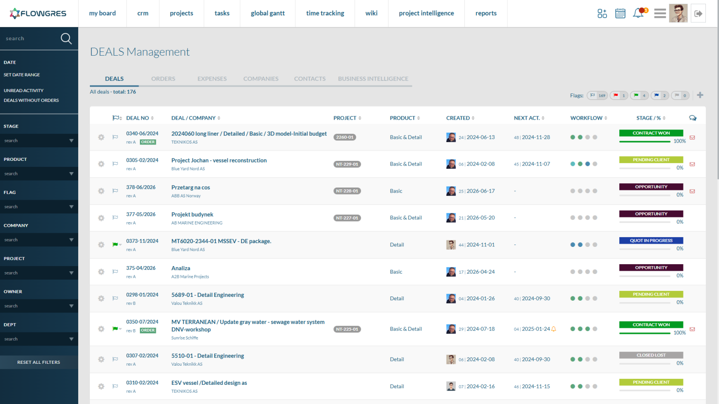Click the comments bubble column icon
The image size is (719, 404).
click(693, 118)
